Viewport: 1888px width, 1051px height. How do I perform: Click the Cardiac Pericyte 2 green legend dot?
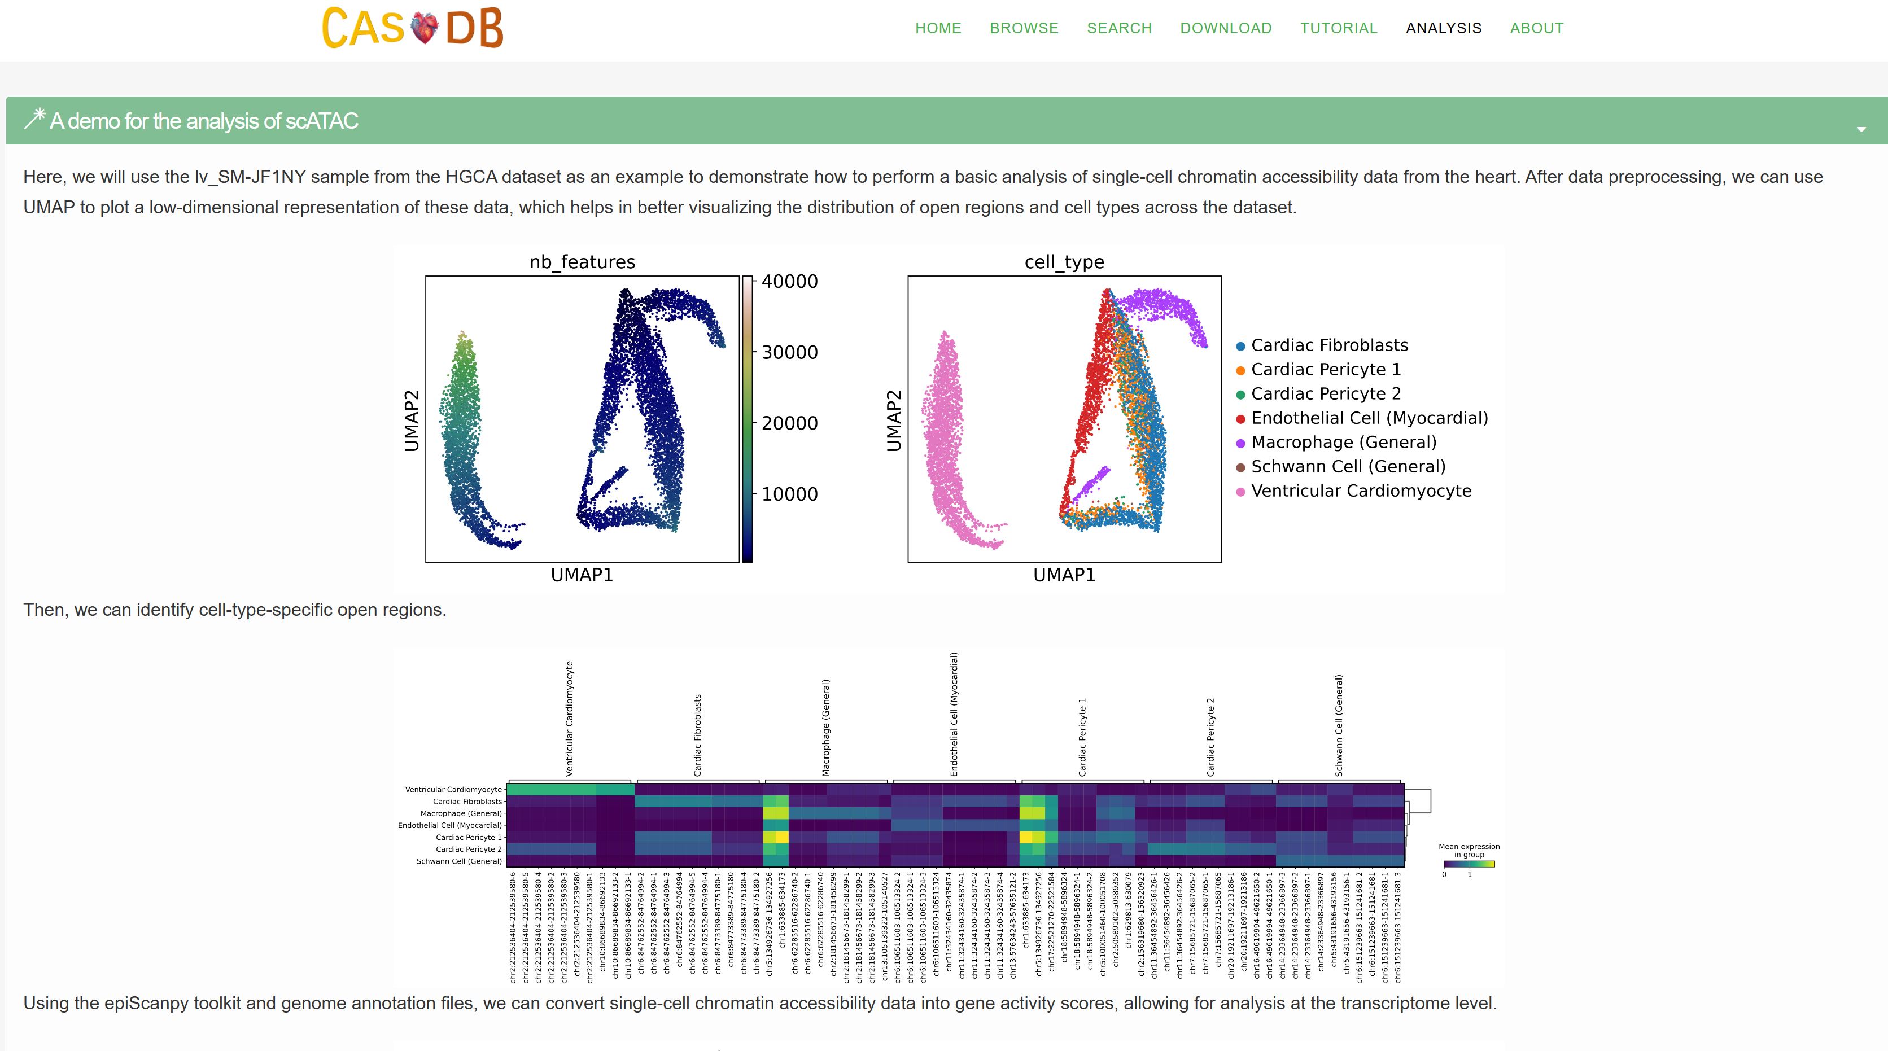tap(1240, 395)
